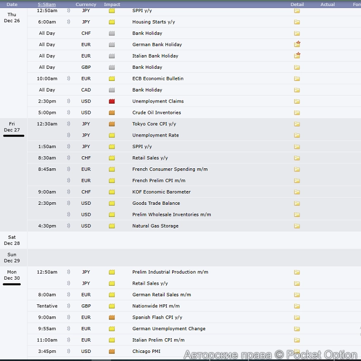Open the Natural Gas Storage event
This screenshot has width=361, height=361.
coord(155,226)
